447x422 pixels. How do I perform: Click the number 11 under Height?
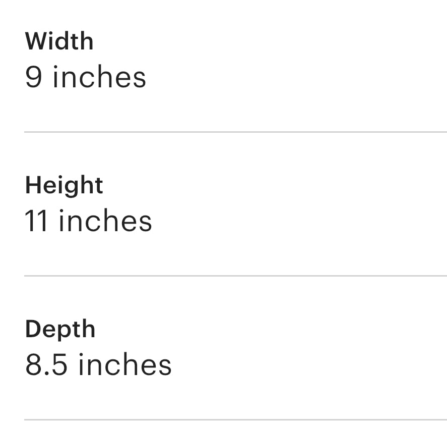pos(36,221)
